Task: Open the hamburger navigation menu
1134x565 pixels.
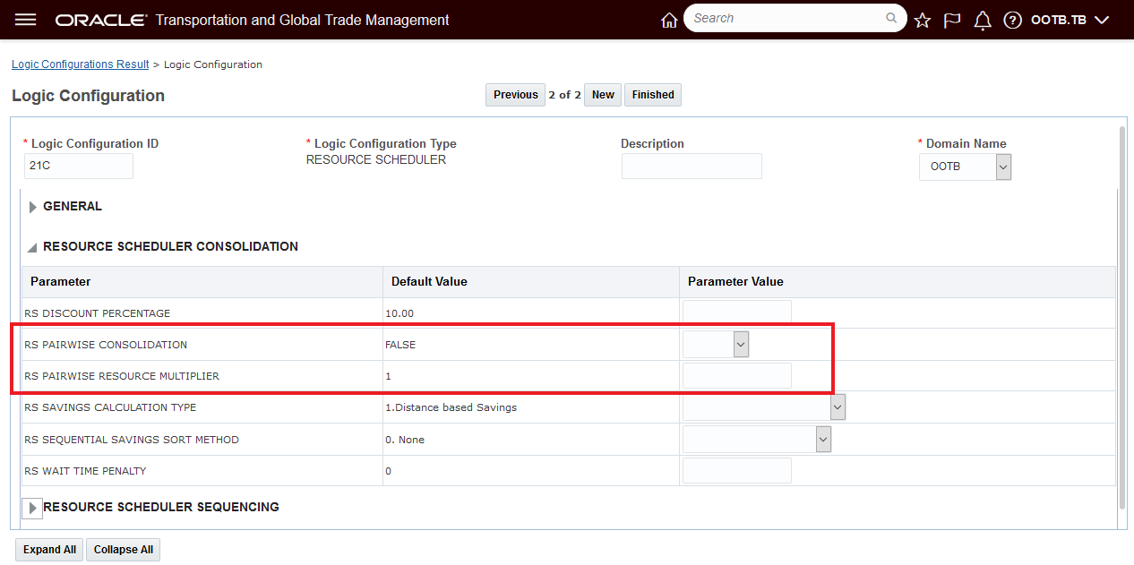Action: 26,20
